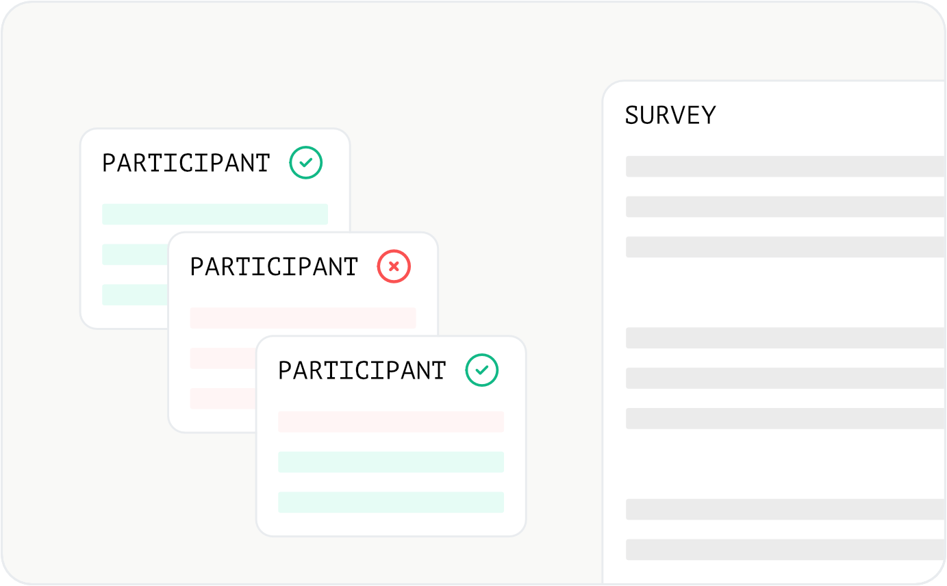This screenshot has height=586, width=947.
Task: Click the middle green bar on the front card
Action: (x=391, y=462)
